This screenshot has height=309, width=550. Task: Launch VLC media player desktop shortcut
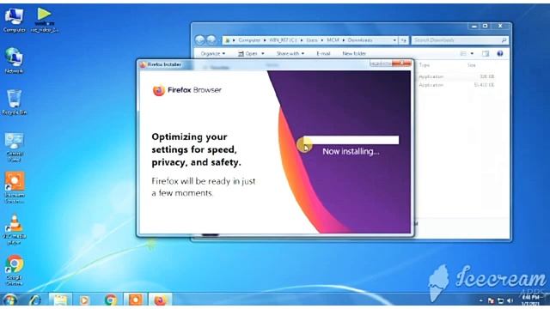(14, 229)
